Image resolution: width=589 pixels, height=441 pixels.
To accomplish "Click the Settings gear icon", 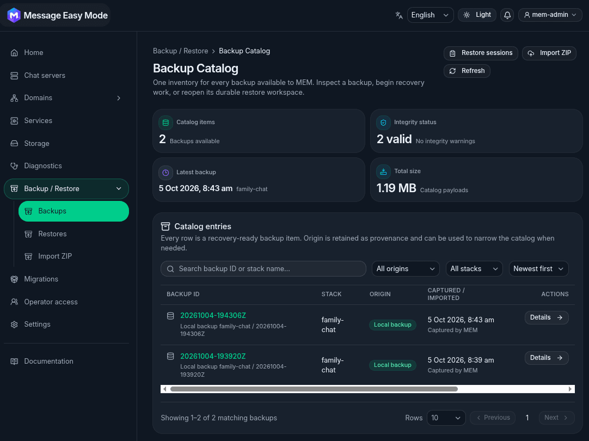I will [14, 324].
